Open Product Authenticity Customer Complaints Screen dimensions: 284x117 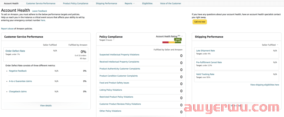[x=120, y=69]
